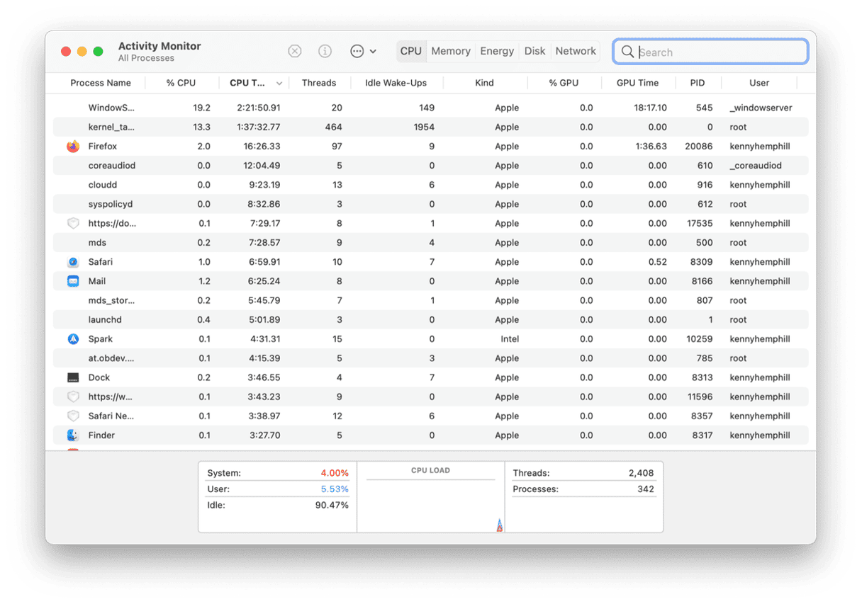Image resolution: width=862 pixels, height=604 pixels.
Task: Sort by the % CPU column header
Action: tap(181, 83)
